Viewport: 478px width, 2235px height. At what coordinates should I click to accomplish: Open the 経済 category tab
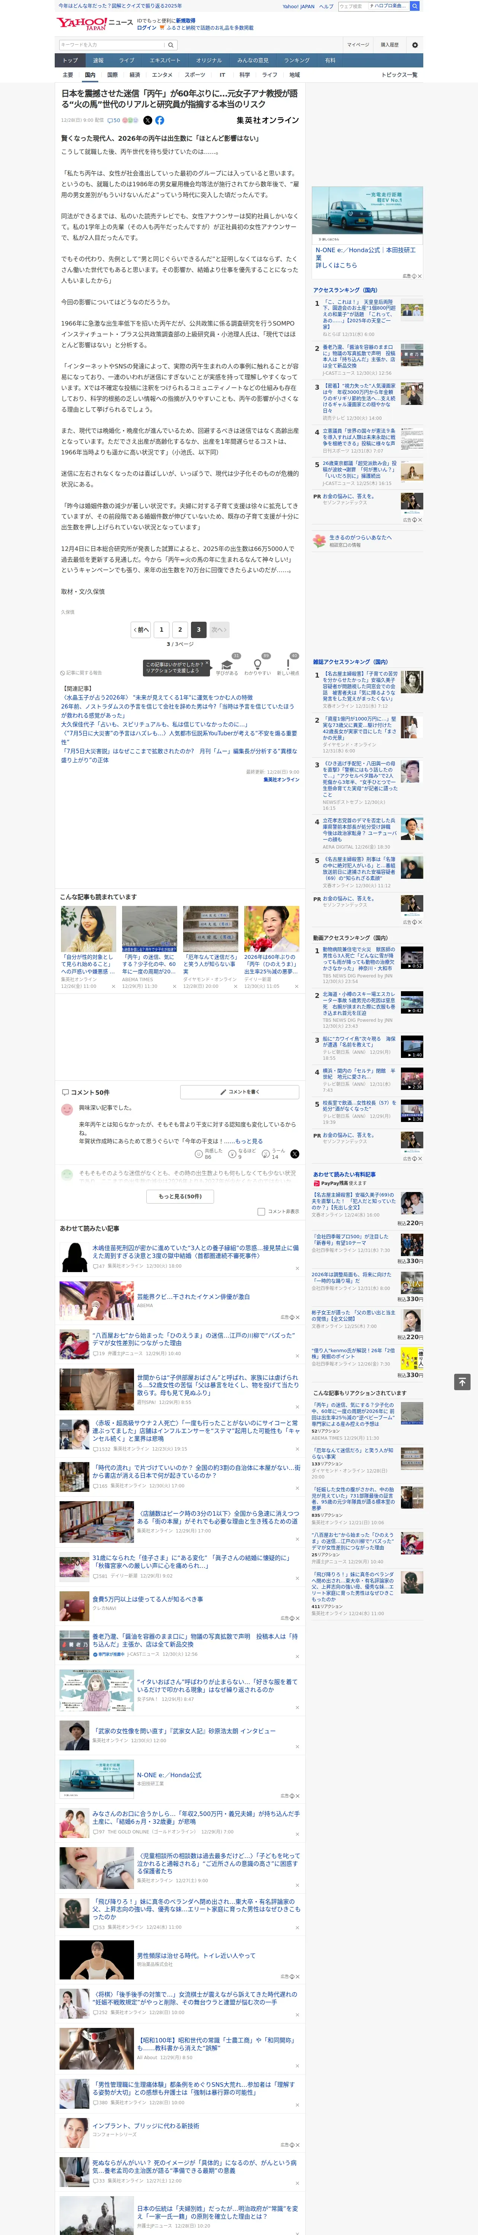click(x=134, y=74)
